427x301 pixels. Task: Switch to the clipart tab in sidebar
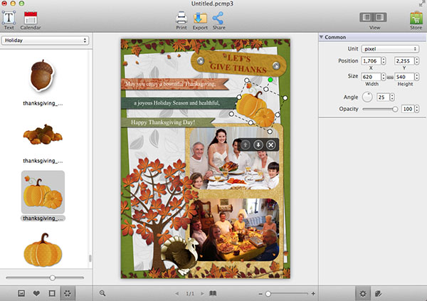tap(67, 292)
